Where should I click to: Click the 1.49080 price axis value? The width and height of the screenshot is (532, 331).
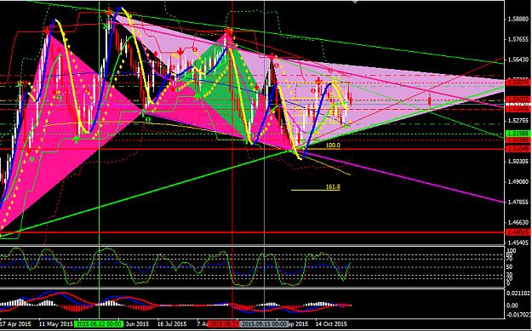[x=518, y=182]
